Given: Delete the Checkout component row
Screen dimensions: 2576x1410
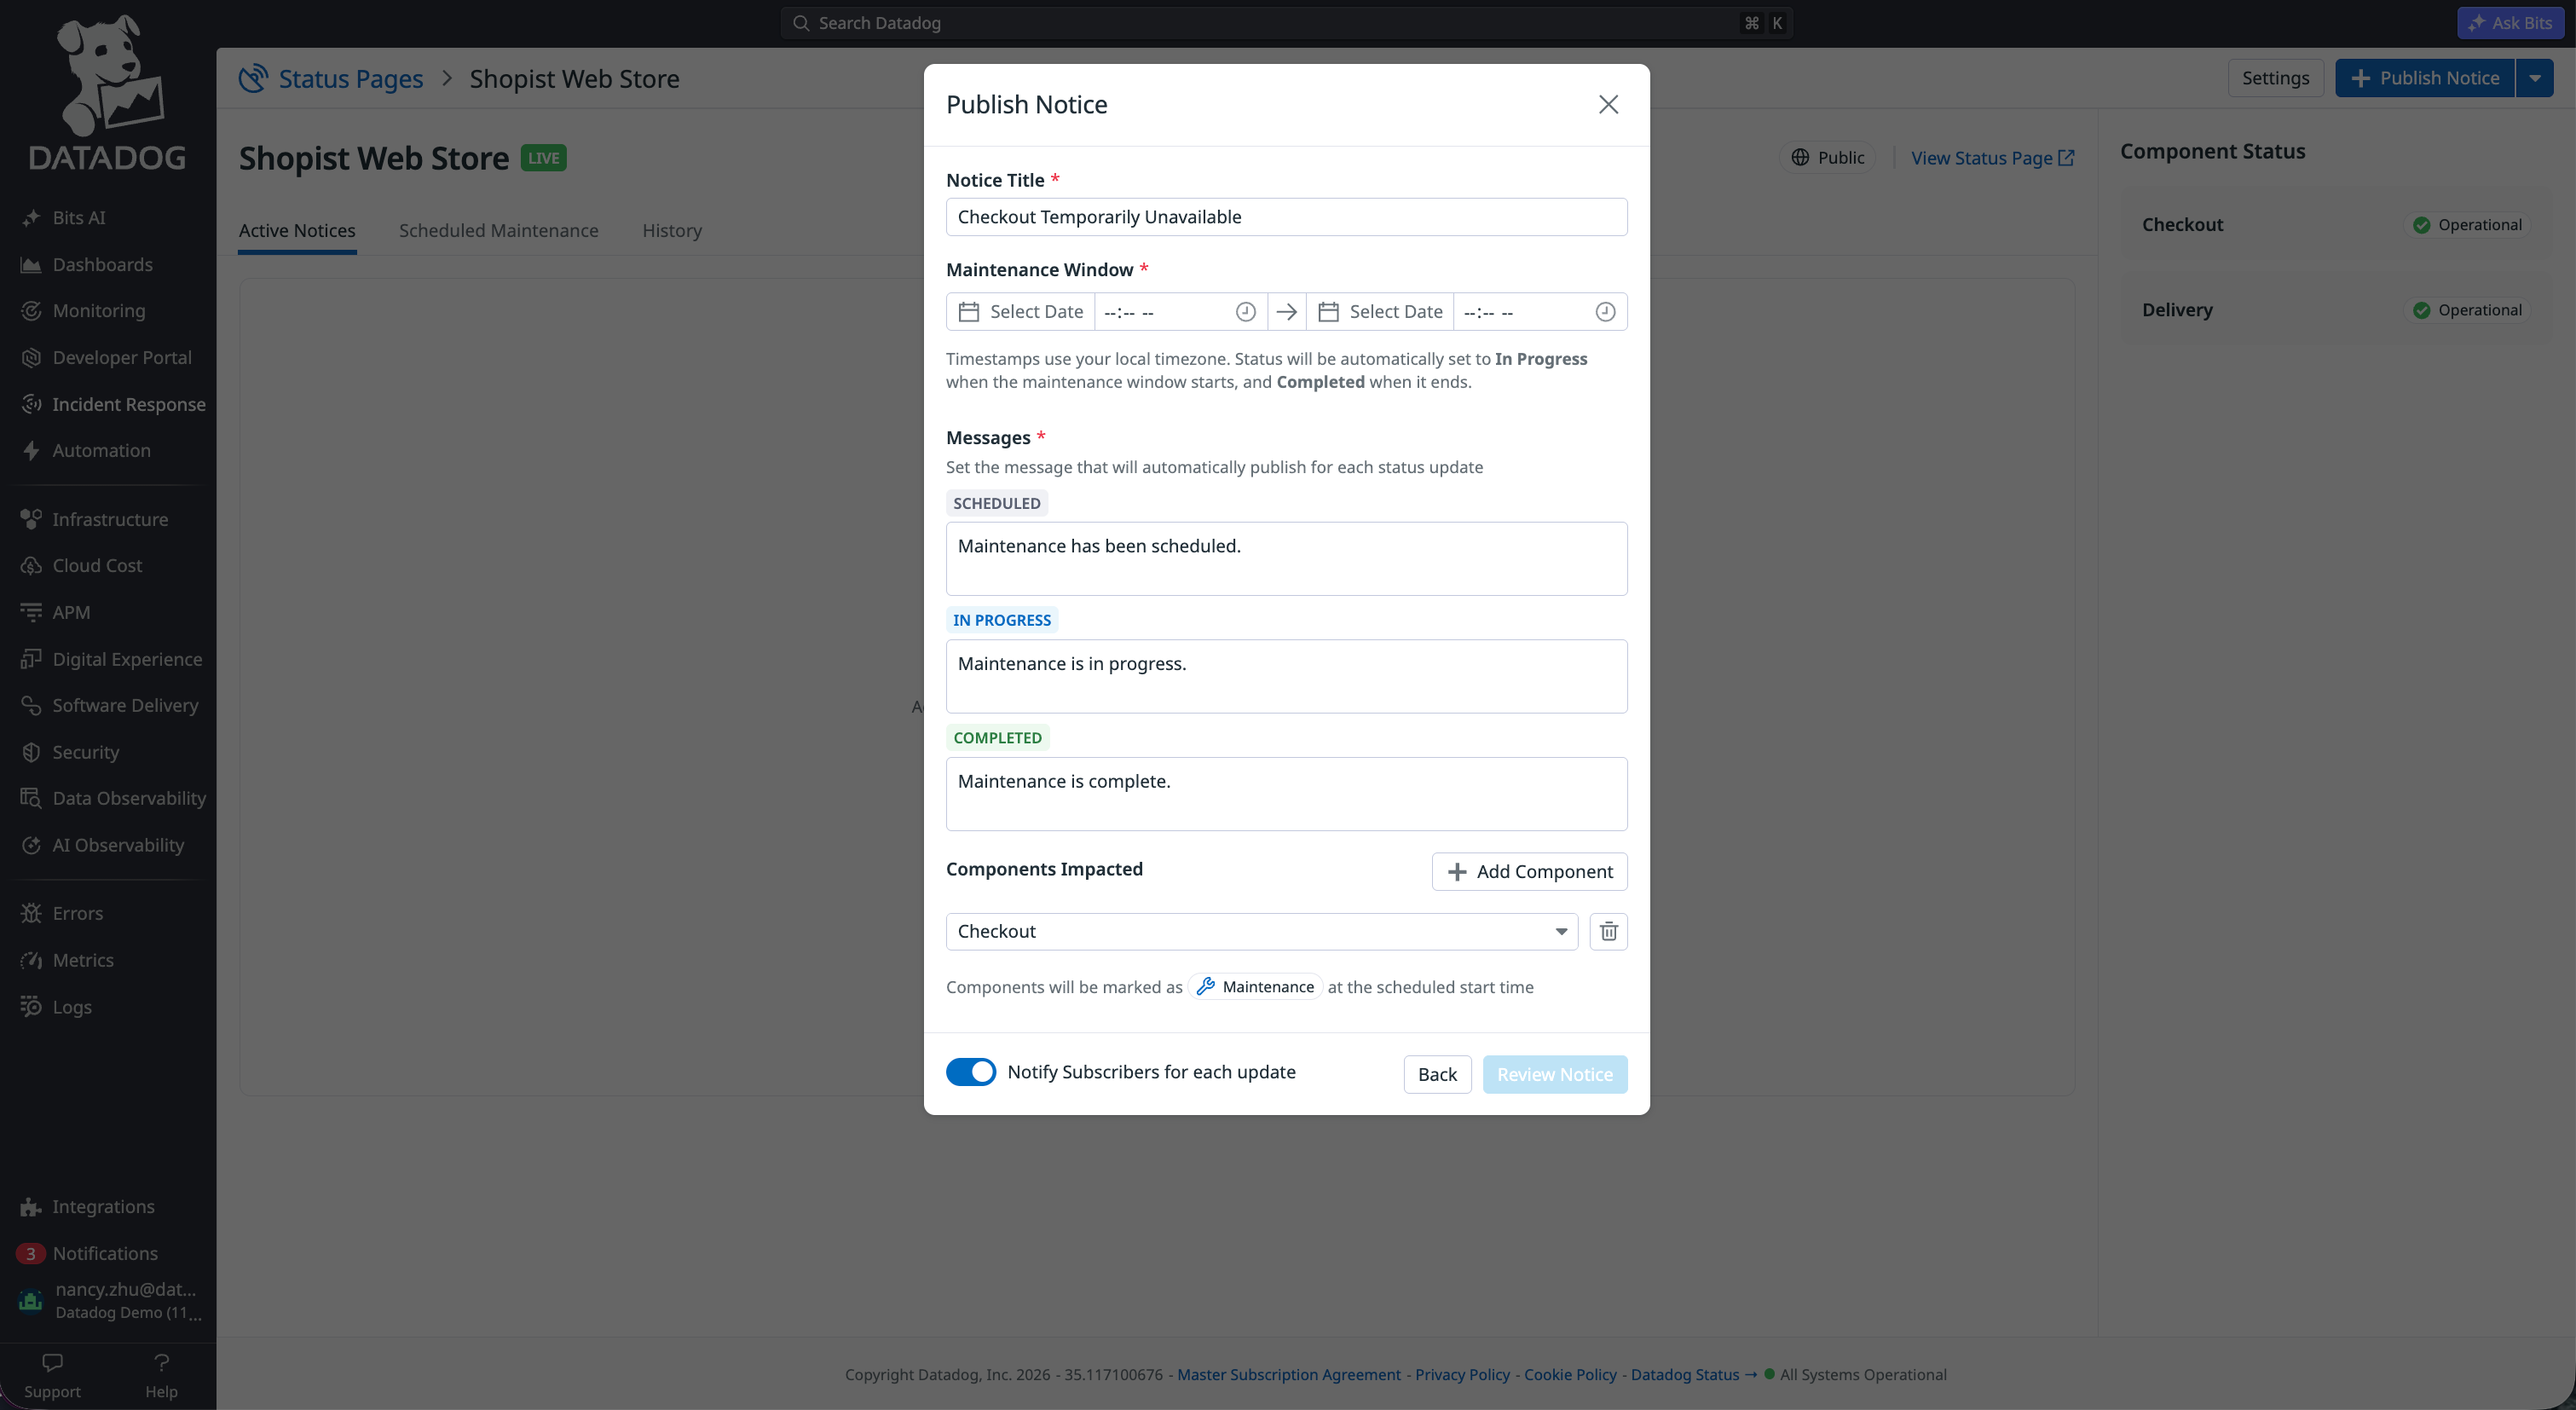Looking at the screenshot, I should [x=1608, y=931].
